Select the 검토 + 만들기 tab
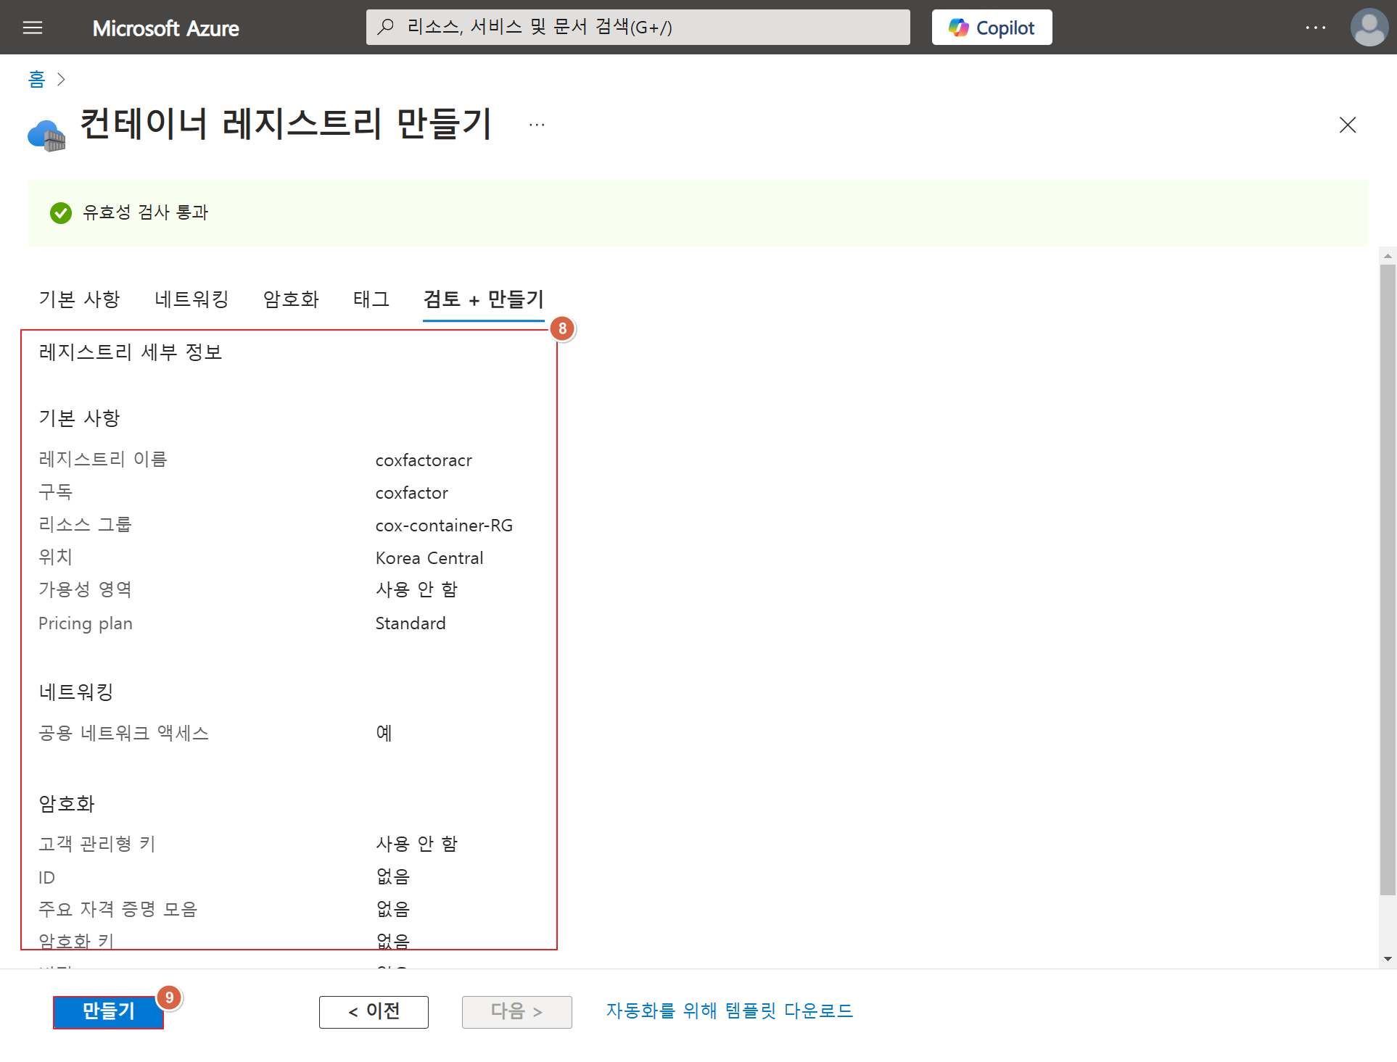This screenshot has height=1062, width=1397. pos(483,299)
